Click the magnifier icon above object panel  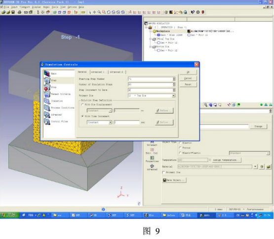point(206,105)
